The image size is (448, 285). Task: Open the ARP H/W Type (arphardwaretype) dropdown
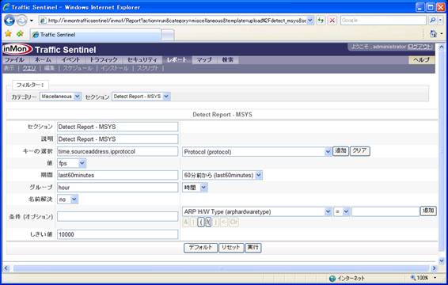point(257,211)
